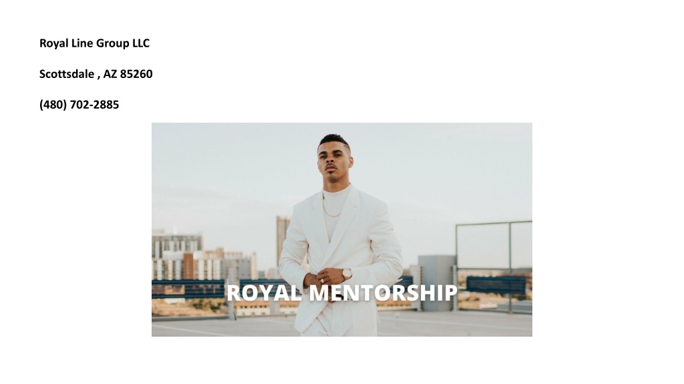The image size is (684, 384).
Task: Click the (480) area code
Action: tap(53, 105)
